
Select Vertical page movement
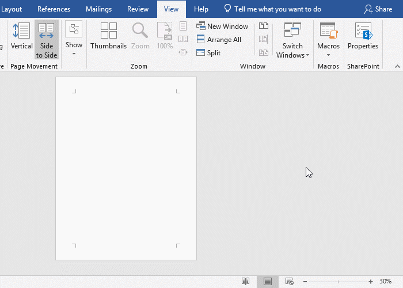tap(22, 37)
